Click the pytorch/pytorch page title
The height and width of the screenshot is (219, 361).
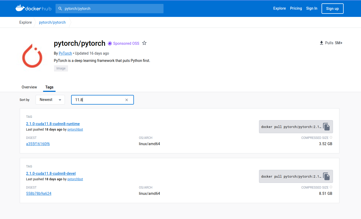tap(80, 43)
